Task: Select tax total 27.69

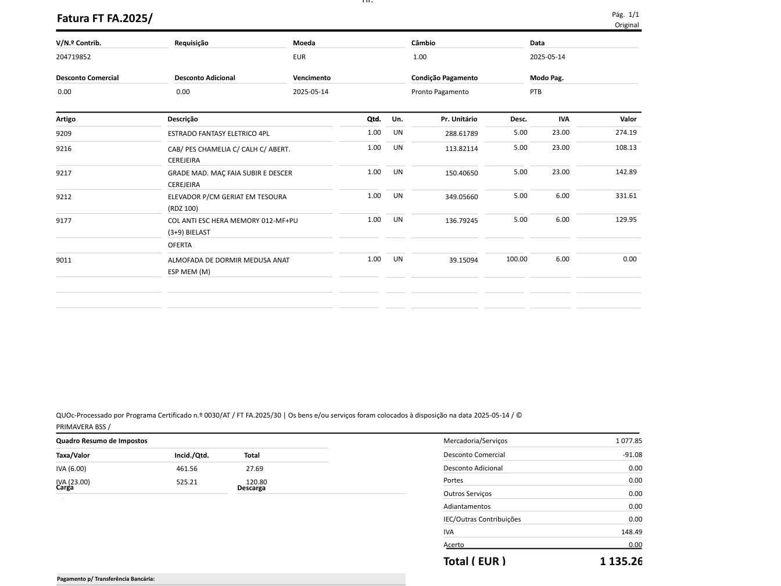Action: click(255, 469)
